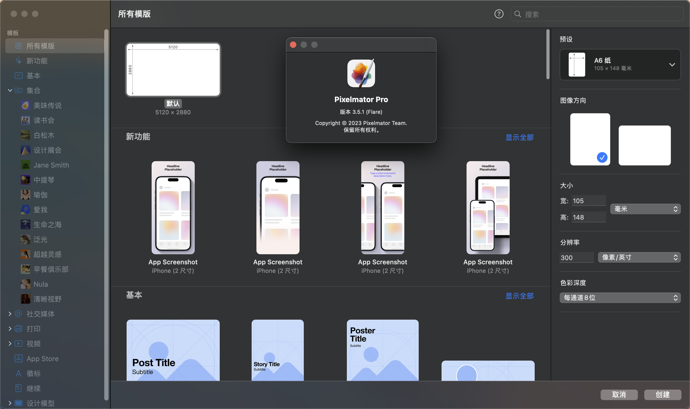The image size is (690, 409).
Task: Click the sidebar vertical scrollbar
Action: [106, 215]
